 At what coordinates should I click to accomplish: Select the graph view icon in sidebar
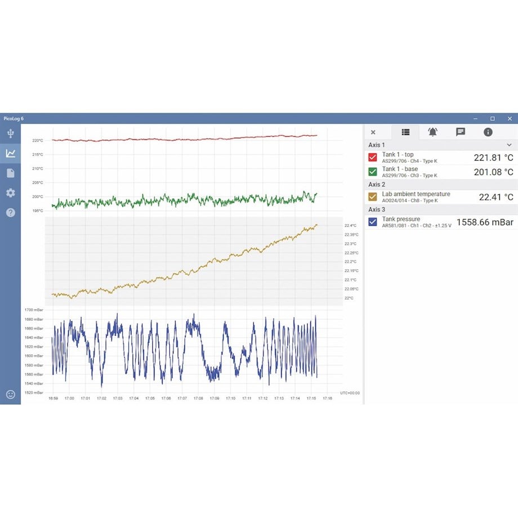pos(11,153)
